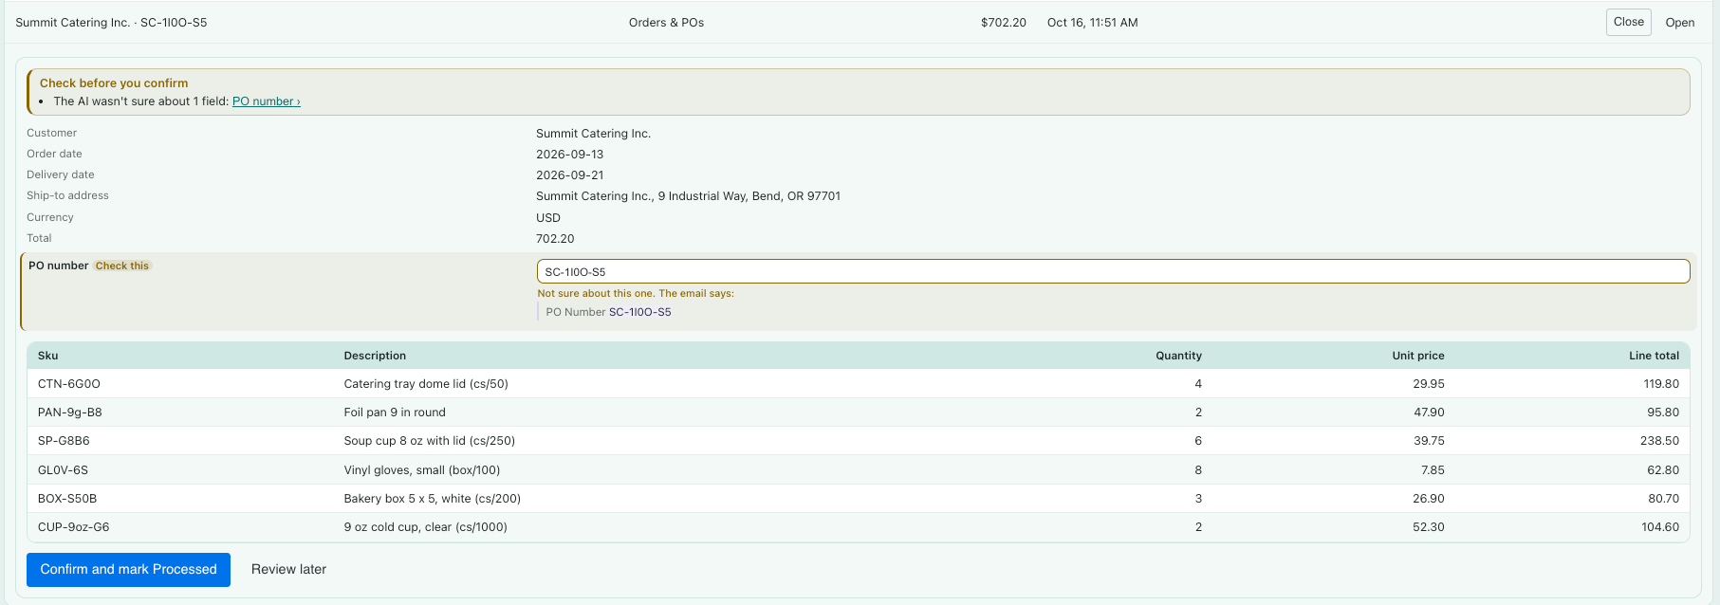
Task: Click the Quantity column header
Action: (1178, 356)
